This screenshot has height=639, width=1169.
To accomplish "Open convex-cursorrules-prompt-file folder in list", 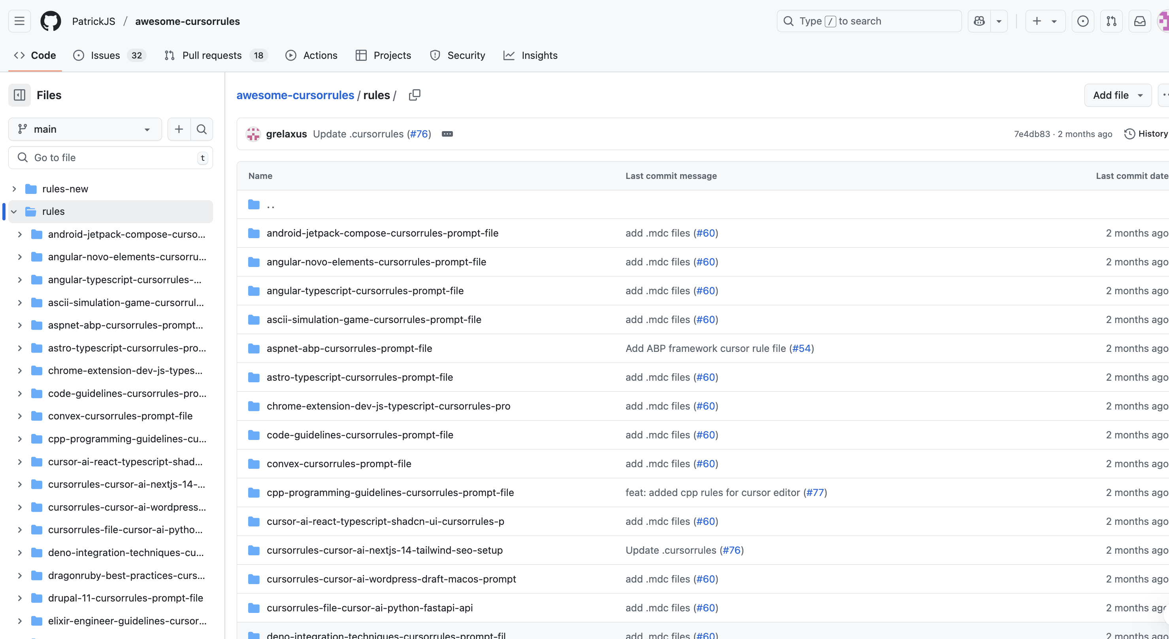I will pos(339,464).
